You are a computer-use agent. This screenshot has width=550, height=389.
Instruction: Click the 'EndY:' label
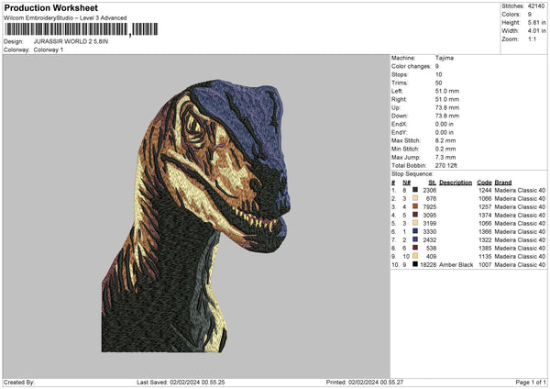[x=400, y=132]
